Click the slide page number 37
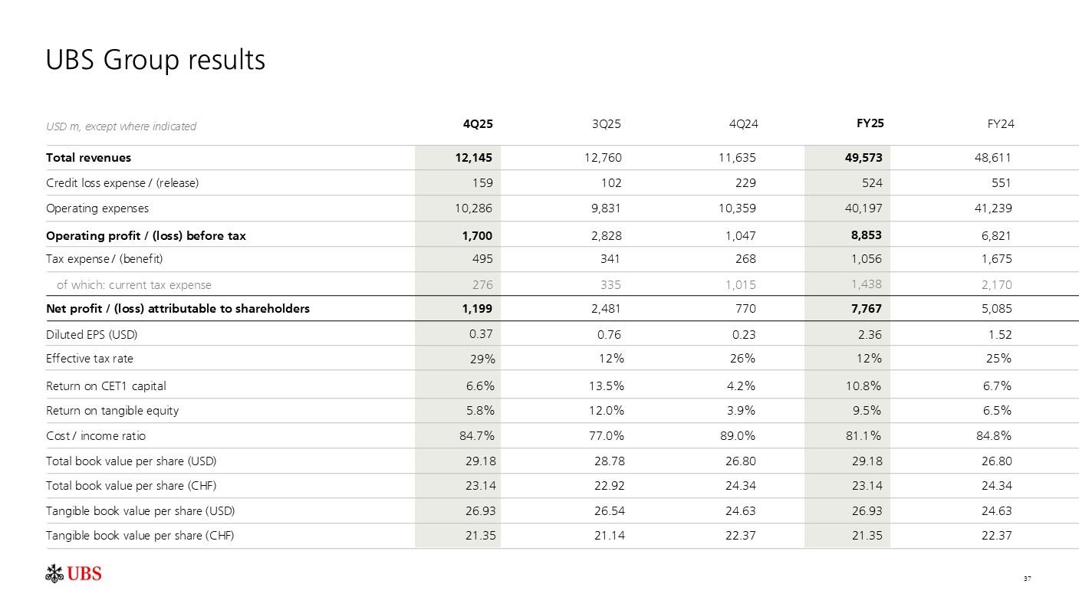Image resolution: width=1079 pixels, height=607 pixels. coord(1028,578)
